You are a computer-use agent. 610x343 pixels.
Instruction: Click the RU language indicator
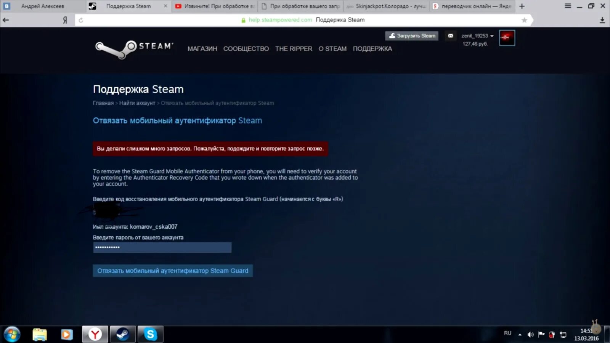[x=507, y=333]
